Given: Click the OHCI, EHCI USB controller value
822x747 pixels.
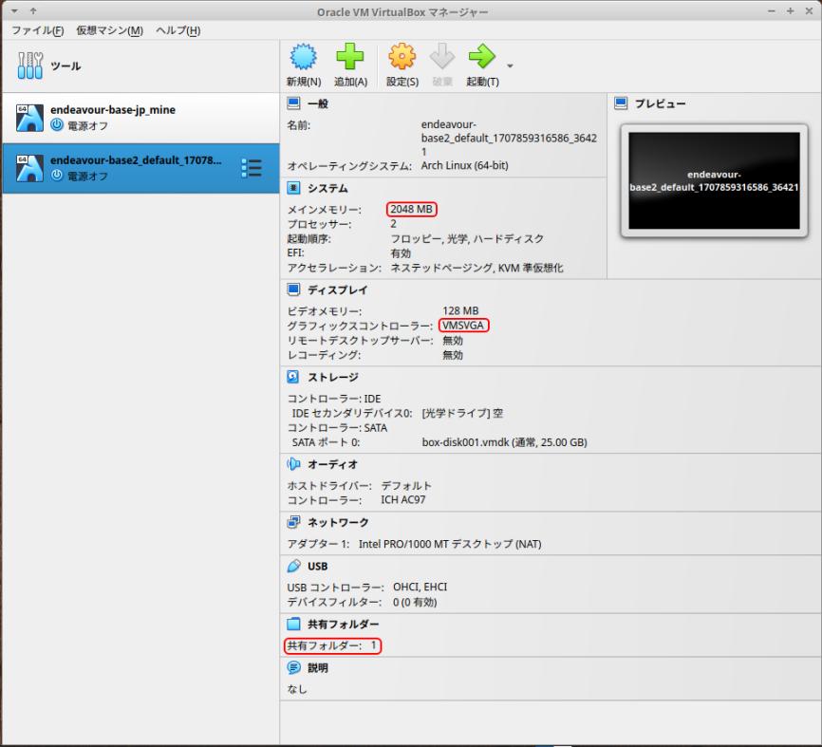Looking at the screenshot, I should pyautogui.click(x=420, y=588).
